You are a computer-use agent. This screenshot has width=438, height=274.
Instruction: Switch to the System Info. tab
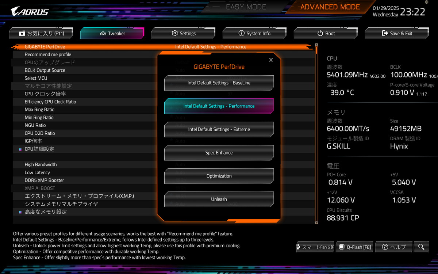pos(254,33)
